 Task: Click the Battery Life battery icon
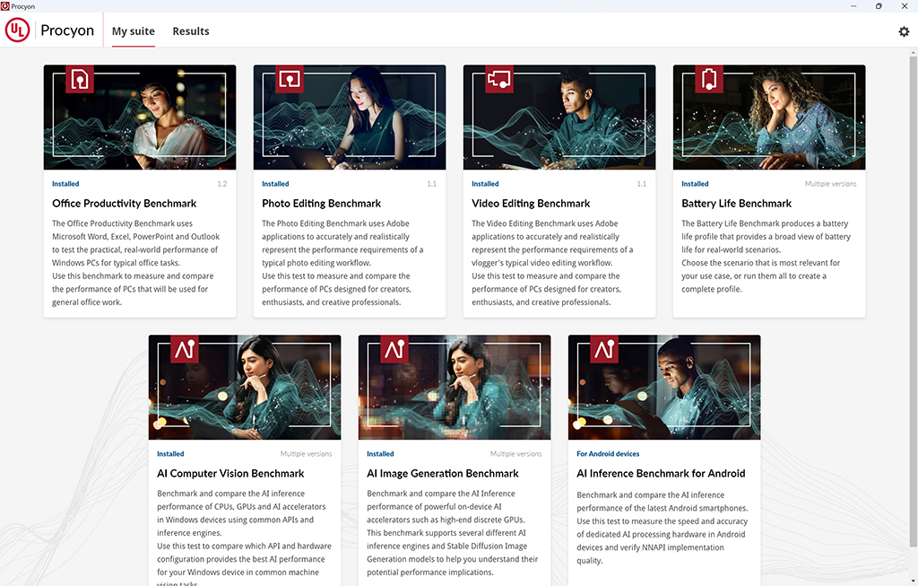pos(709,79)
